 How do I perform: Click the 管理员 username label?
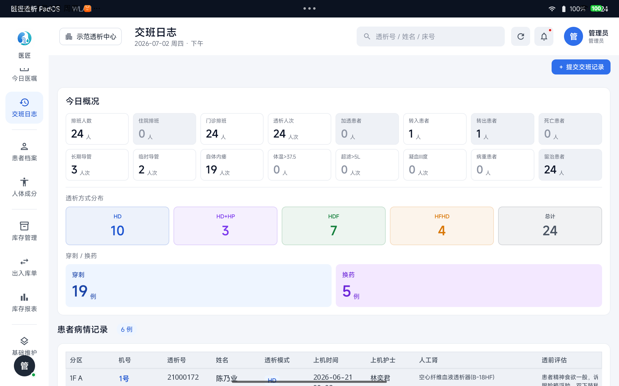[x=598, y=33]
